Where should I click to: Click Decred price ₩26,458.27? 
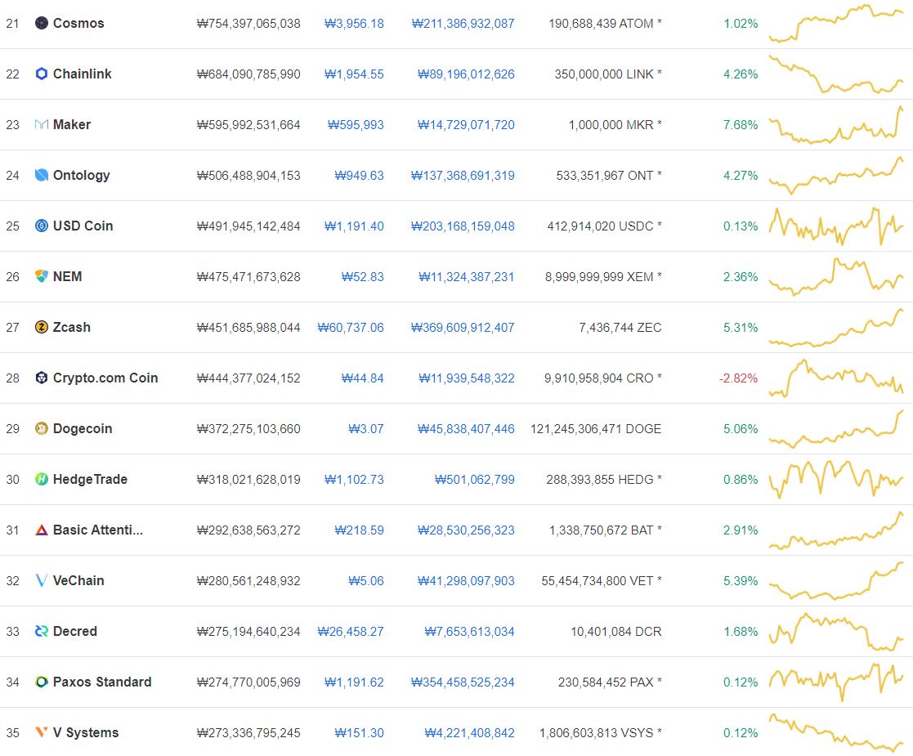(351, 632)
